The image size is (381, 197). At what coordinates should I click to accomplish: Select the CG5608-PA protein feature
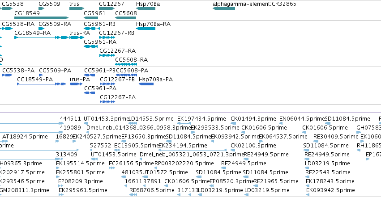[127, 75]
